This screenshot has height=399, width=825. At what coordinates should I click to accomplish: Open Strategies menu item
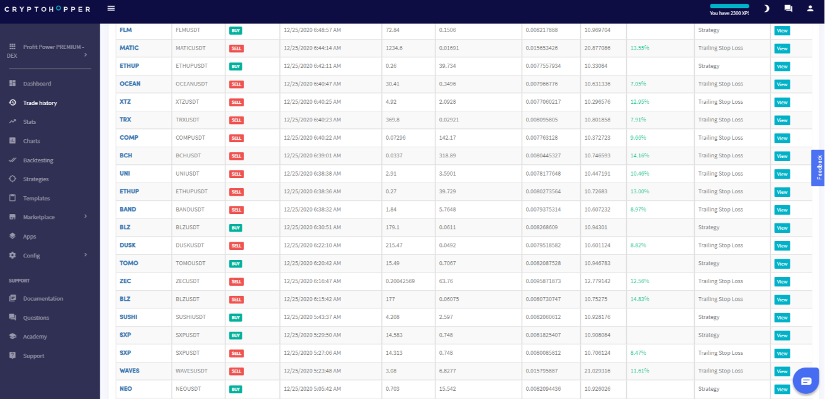36,179
